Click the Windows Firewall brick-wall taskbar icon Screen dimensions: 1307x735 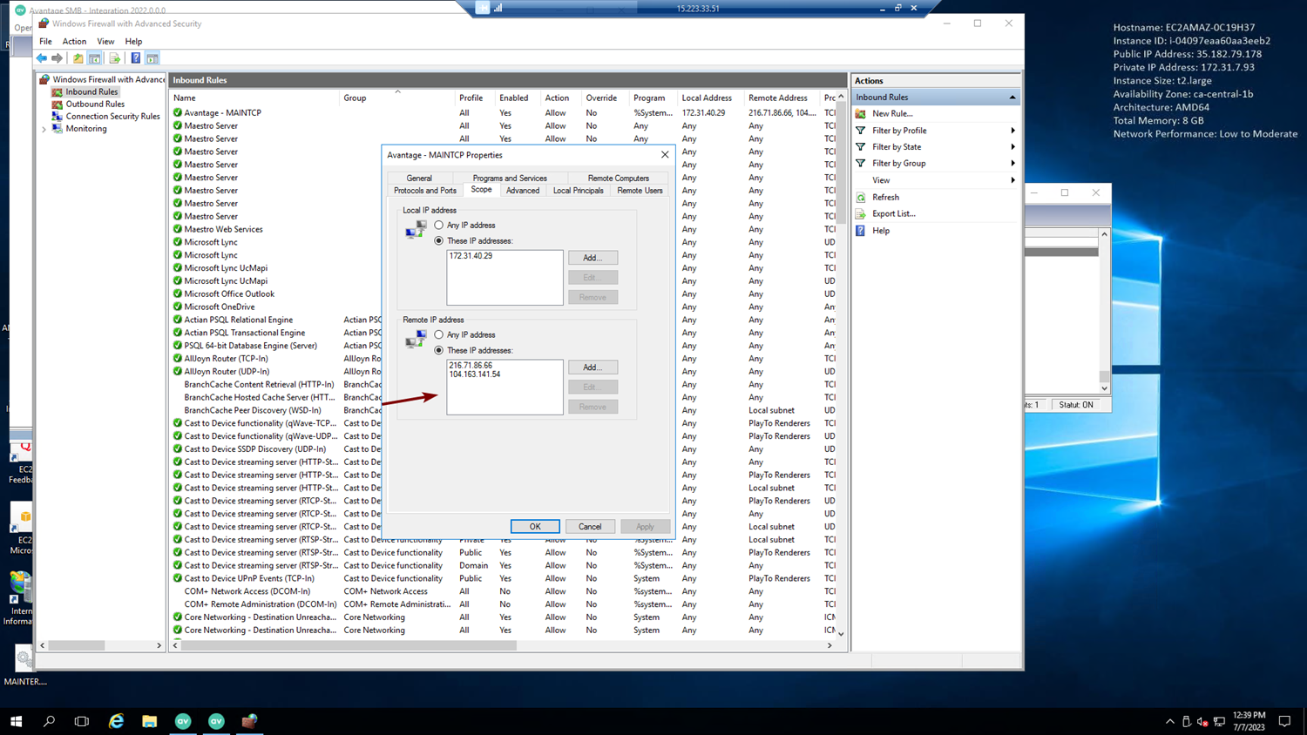tap(250, 721)
